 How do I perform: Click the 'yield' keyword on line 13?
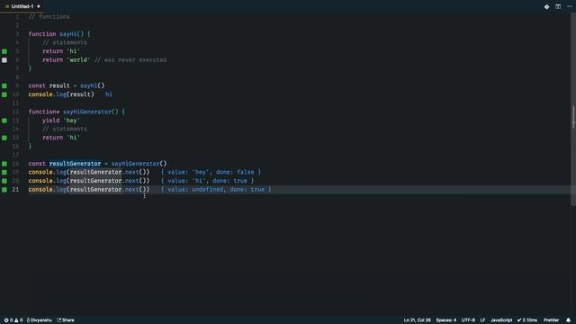point(50,120)
